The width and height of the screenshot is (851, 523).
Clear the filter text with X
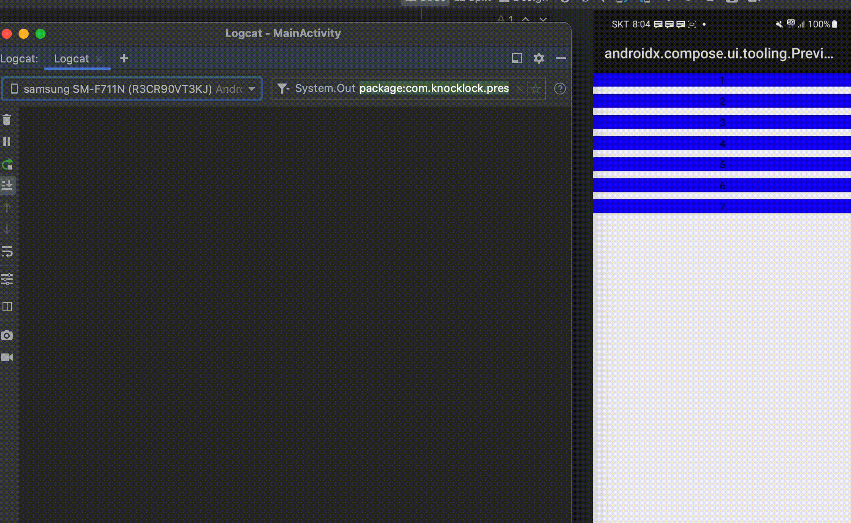(x=520, y=89)
